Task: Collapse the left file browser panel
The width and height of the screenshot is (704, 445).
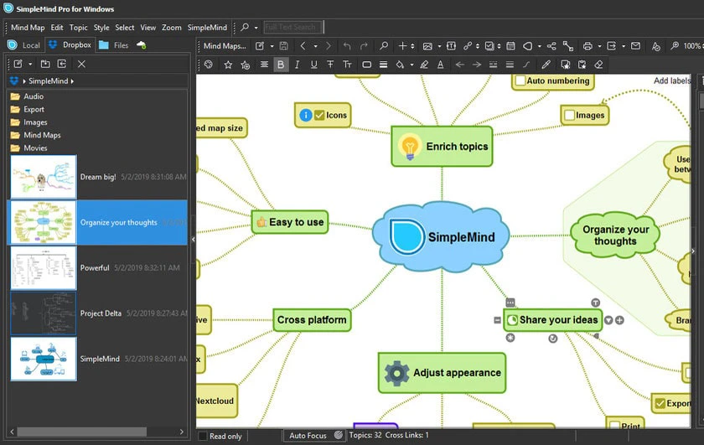Action: coord(193,240)
